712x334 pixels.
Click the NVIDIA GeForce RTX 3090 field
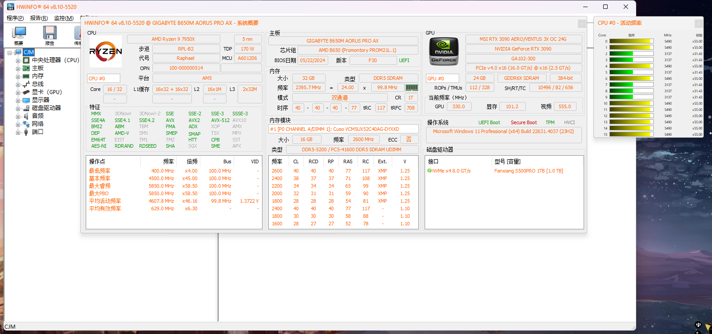(x=523, y=49)
